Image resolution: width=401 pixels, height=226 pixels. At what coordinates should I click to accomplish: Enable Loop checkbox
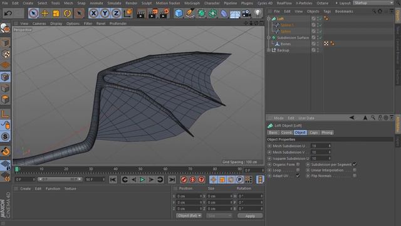pos(298,170)
